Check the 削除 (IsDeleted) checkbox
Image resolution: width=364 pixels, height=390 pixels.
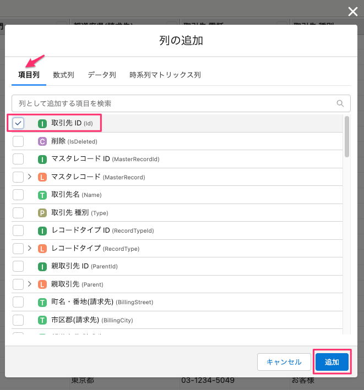pos(18,141)
